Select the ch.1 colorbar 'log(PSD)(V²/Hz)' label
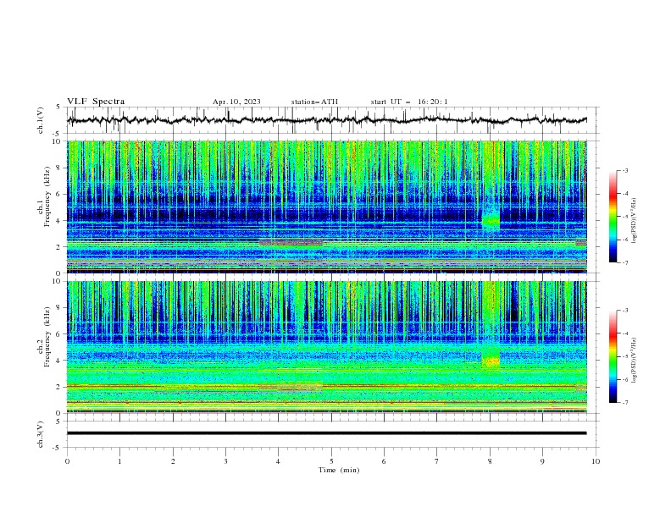 point(635,221)
